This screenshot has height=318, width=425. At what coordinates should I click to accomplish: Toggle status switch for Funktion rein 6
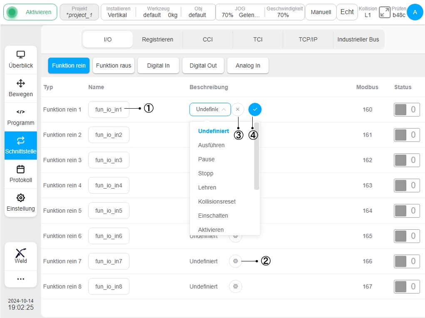pyautogui.click(x=407, y=236)
